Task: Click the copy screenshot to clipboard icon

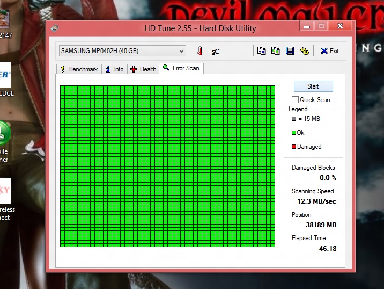Action: pyautogui.click(x=275, y=51)
